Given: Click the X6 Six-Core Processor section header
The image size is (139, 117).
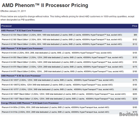Looking at the screenshot, I should pos(69,76).
